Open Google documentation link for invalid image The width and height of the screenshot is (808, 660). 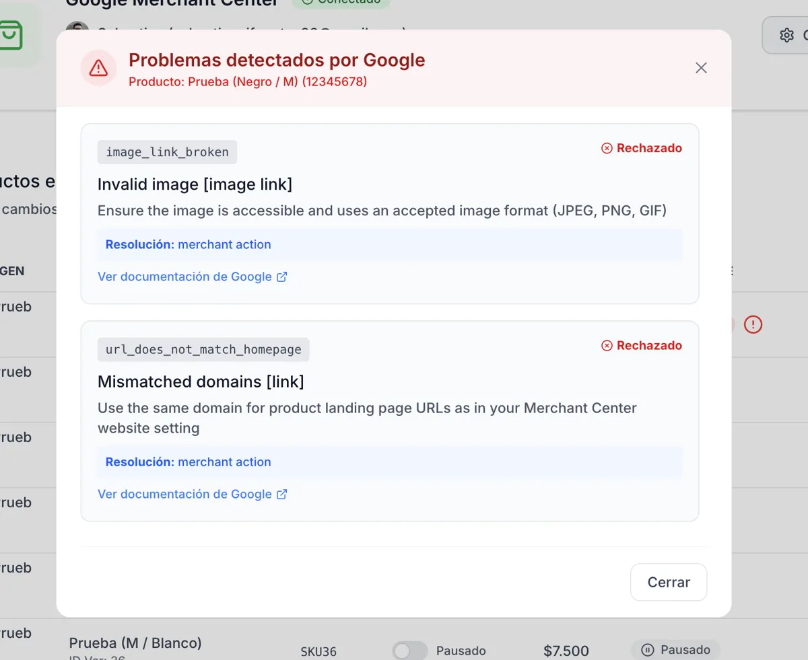click(x=184, y=277)
